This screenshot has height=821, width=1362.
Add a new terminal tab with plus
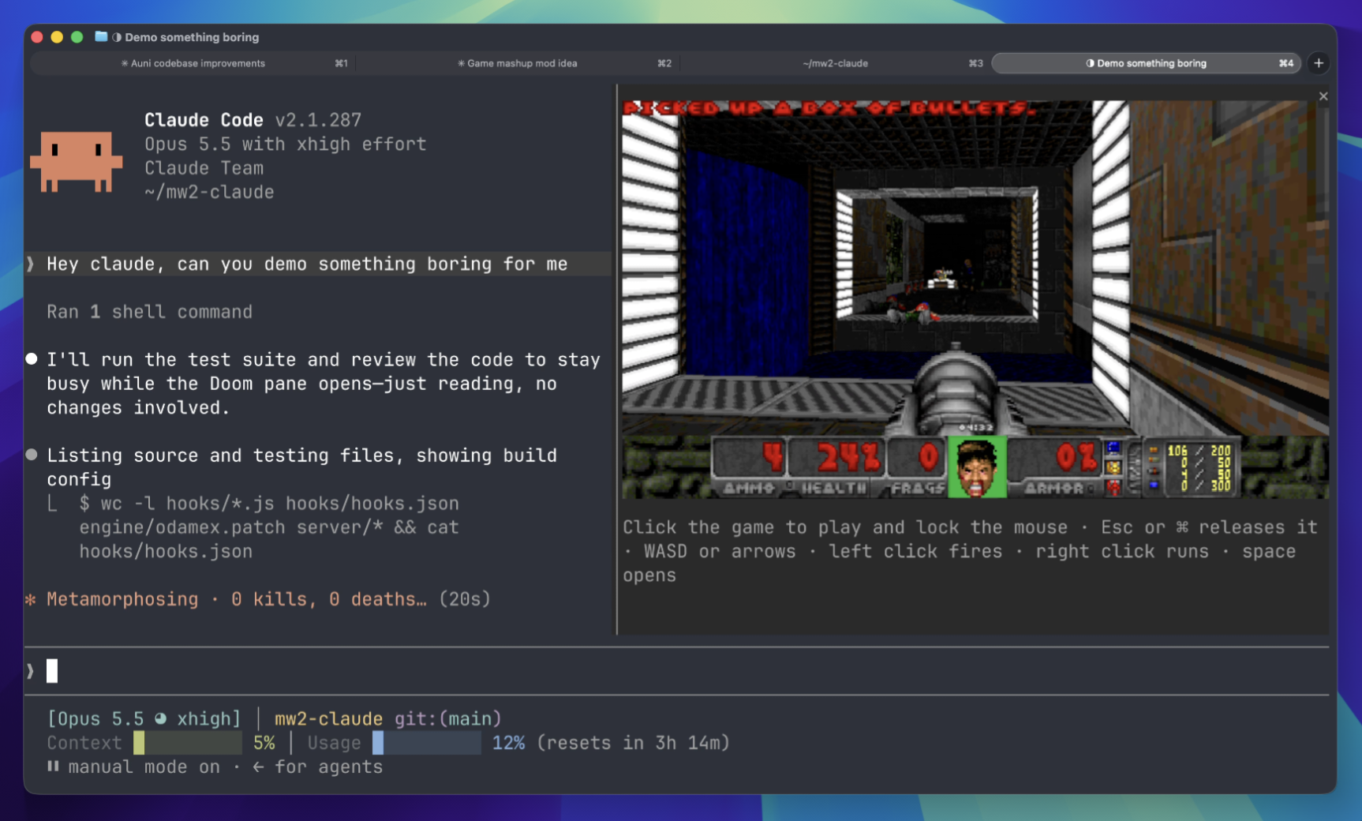click(x=1319, y=63)
